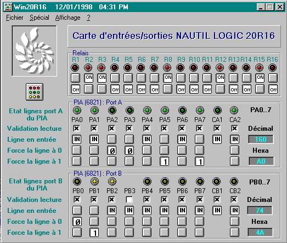Click the PA2 force-to-0 Ø button

pos(112,151)
